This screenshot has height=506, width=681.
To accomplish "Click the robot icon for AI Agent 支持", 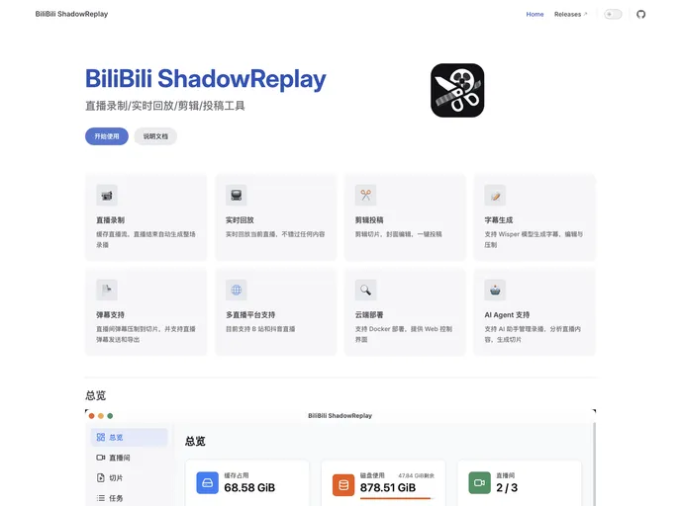I will [x=495, y=290].
